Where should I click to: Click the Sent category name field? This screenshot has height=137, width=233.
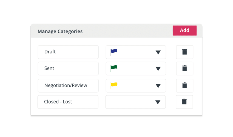[x=68, y=68]
